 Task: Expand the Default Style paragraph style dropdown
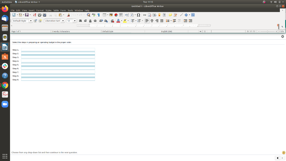(x=31, y=21)
